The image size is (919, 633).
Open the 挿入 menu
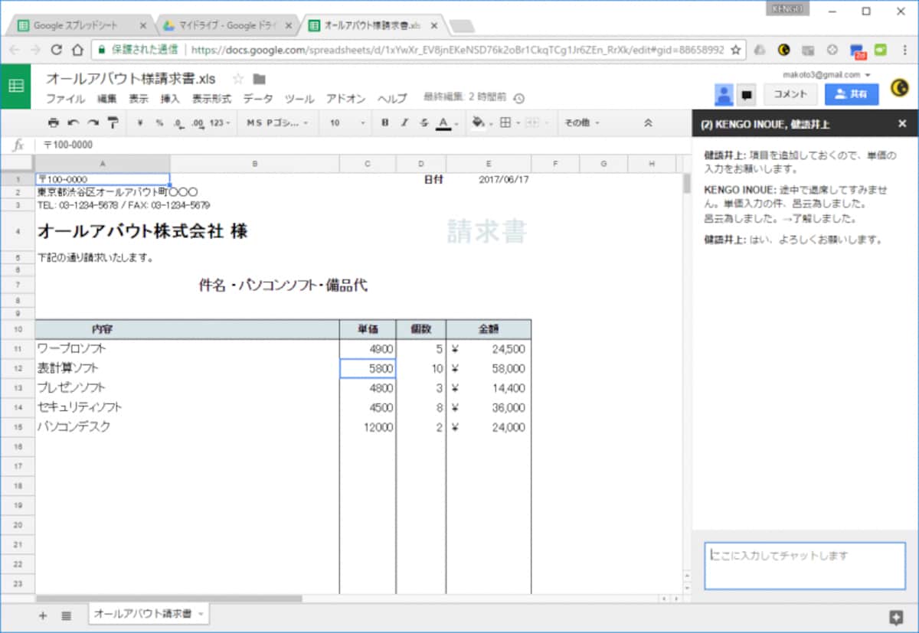click(170, 99)
